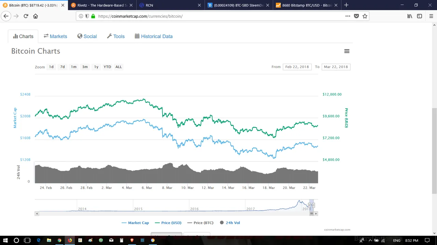Close the Rivetz tab

pyautogui.click(x=132, y=5)
